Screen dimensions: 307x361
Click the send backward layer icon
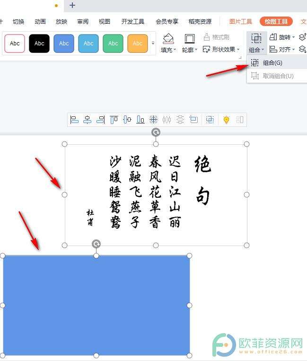302,49
